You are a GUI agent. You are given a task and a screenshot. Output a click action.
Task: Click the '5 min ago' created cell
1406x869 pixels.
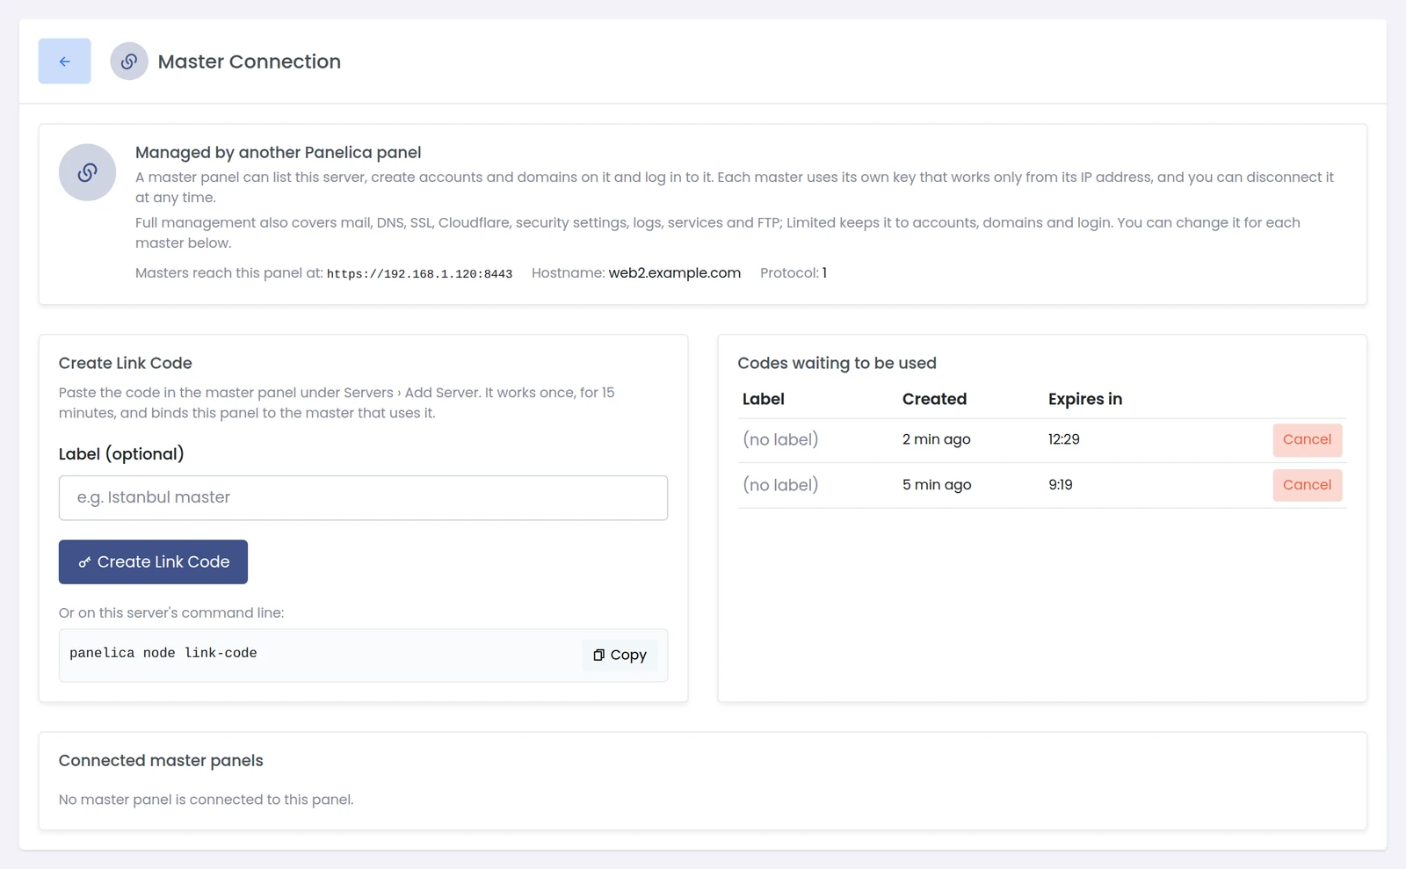[x=937, y=485]
